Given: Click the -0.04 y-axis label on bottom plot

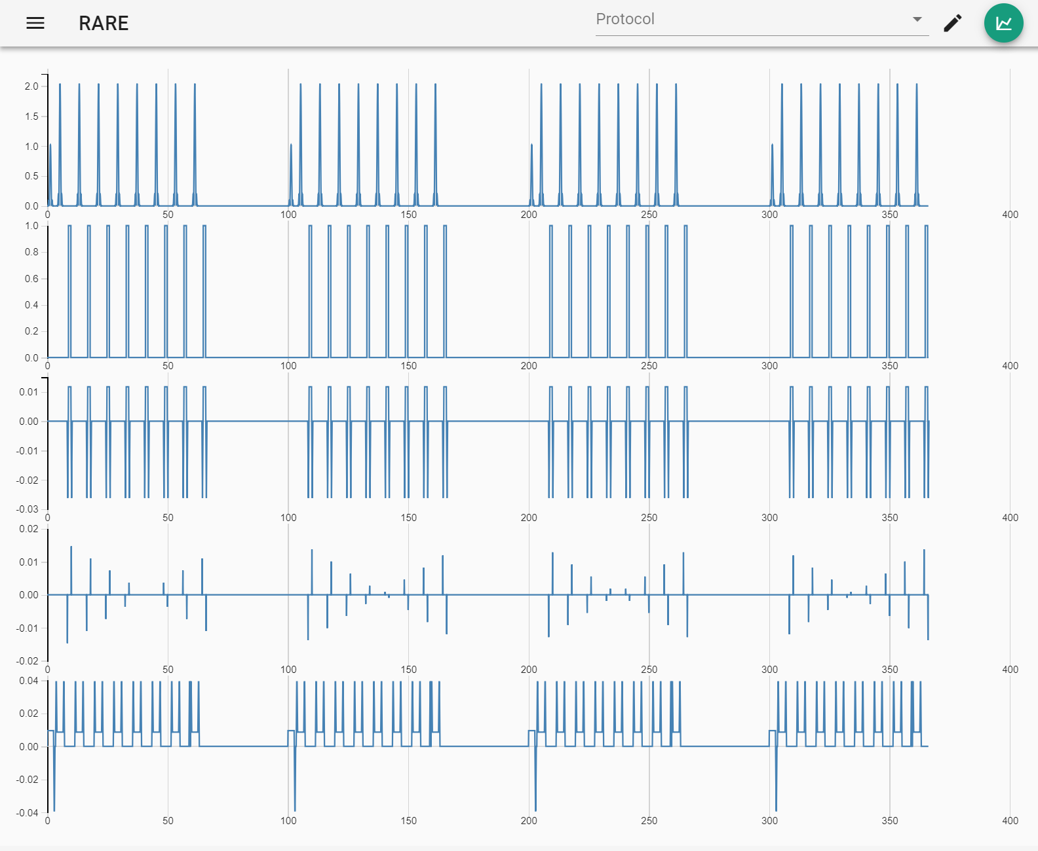Looking at the screenshot, I should [x=28, y=813].
